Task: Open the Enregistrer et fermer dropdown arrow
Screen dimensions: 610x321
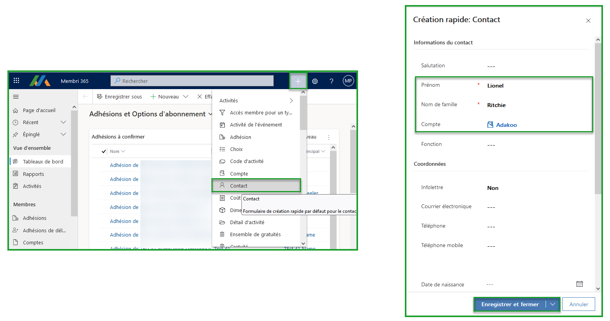Action: (x=553, y=304)
